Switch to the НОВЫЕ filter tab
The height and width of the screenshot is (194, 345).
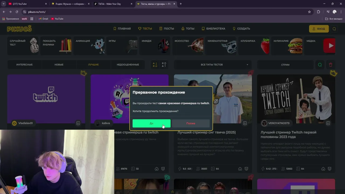[x=59, y=65]
